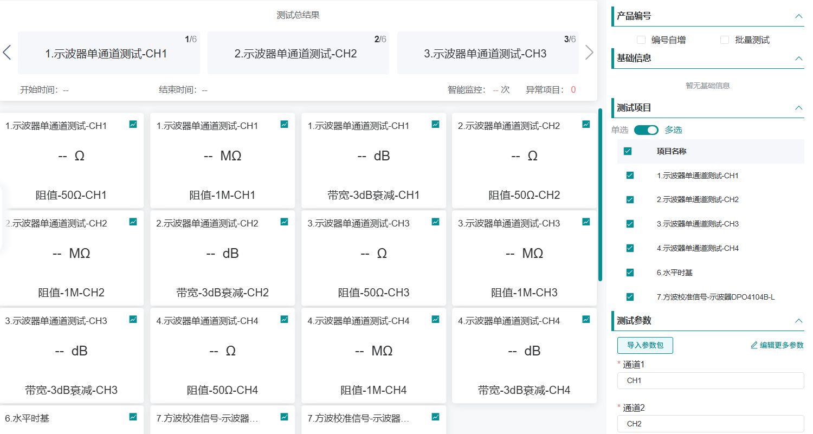
Task: Open chart icon on 阻值-1M-CH2 card
Action: pyautogui.click(x=133, y=222)
